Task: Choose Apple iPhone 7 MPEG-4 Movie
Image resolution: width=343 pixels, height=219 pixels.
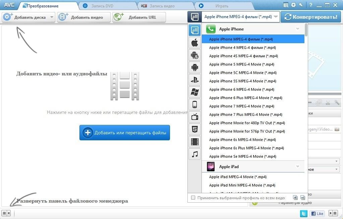Action: pyautogui.click(x=253, y=106)
